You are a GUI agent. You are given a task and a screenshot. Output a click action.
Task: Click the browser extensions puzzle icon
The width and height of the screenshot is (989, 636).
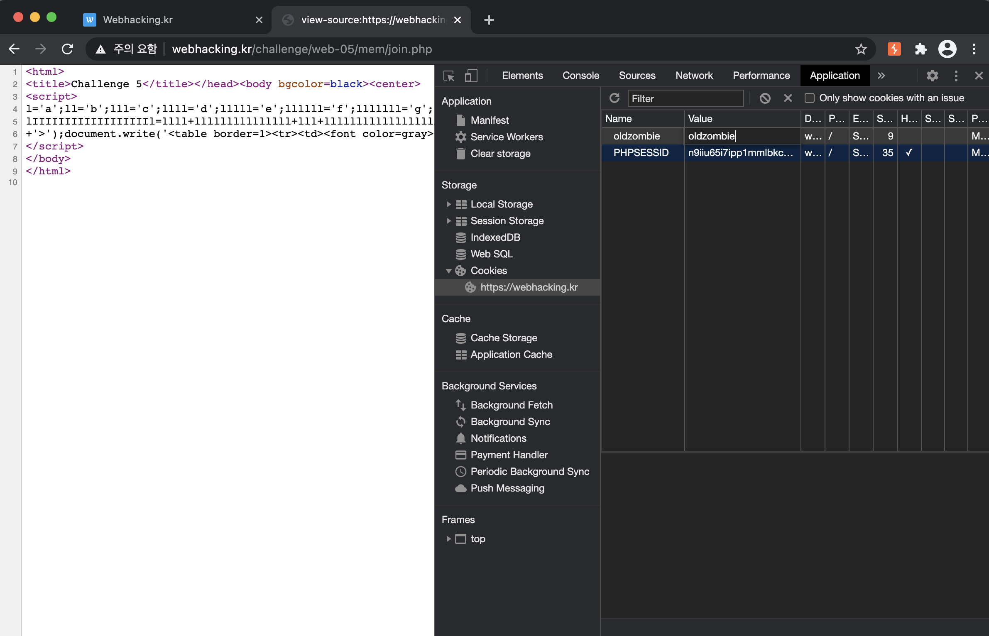(920, 49)
